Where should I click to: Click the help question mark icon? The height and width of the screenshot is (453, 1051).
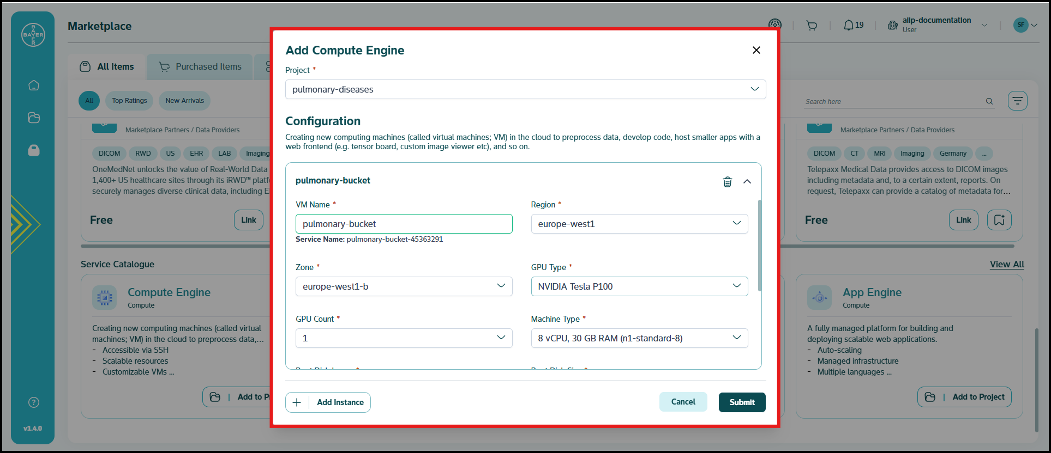34,402
